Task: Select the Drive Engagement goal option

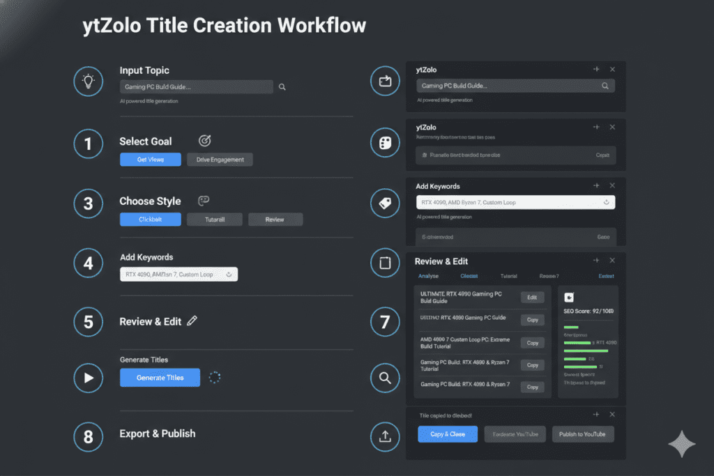Action: point(220,160)
